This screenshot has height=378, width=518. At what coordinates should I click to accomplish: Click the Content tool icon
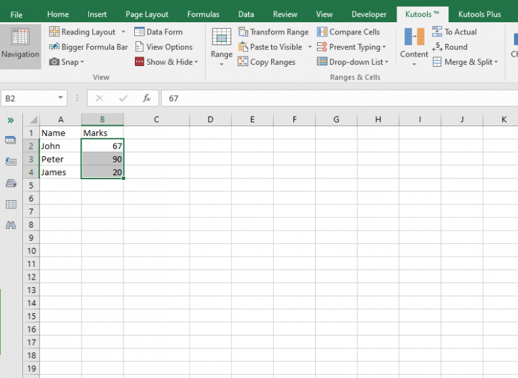[x=414, y=36]
